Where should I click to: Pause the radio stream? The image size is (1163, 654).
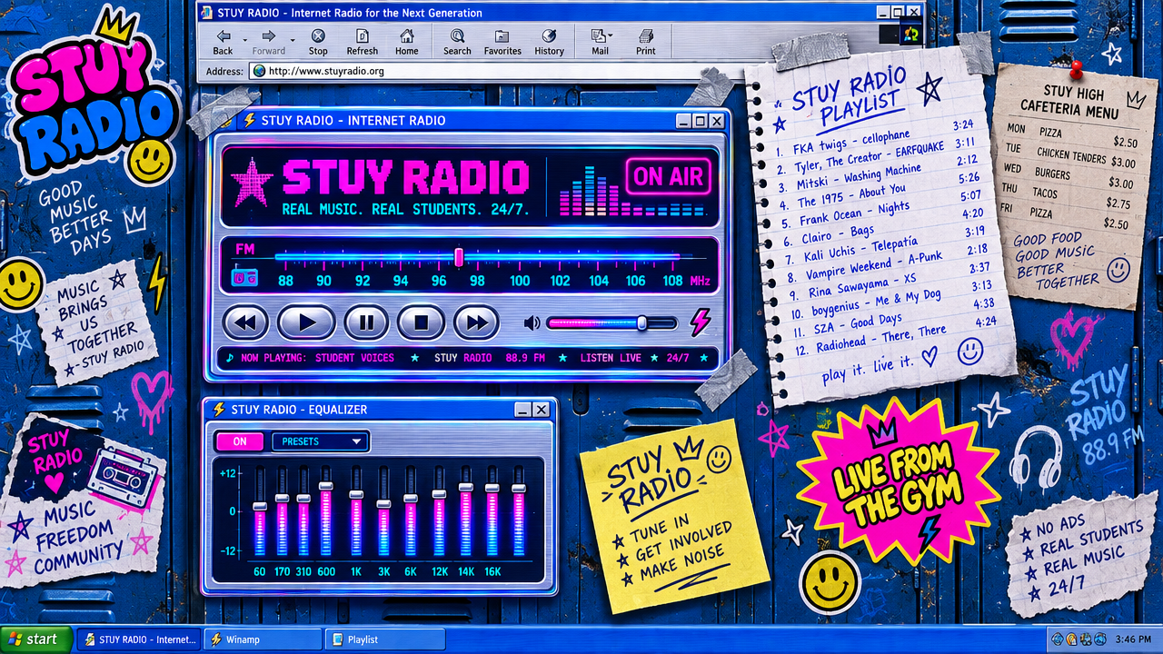[366, 322]
